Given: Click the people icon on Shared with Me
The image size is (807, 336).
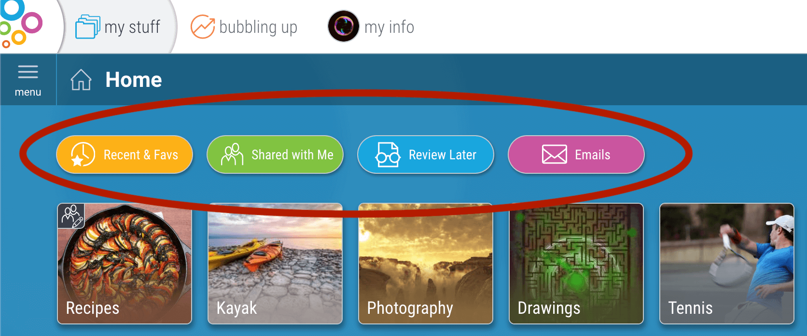Looking at the screenshot, I should (x=232, y=154).
